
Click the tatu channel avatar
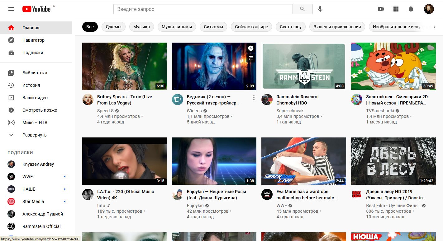pyautogui.click(x=88, y=194)
